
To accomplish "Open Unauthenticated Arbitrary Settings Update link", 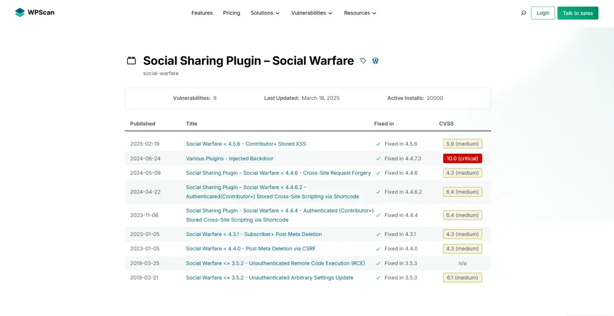I will point(270,278).
